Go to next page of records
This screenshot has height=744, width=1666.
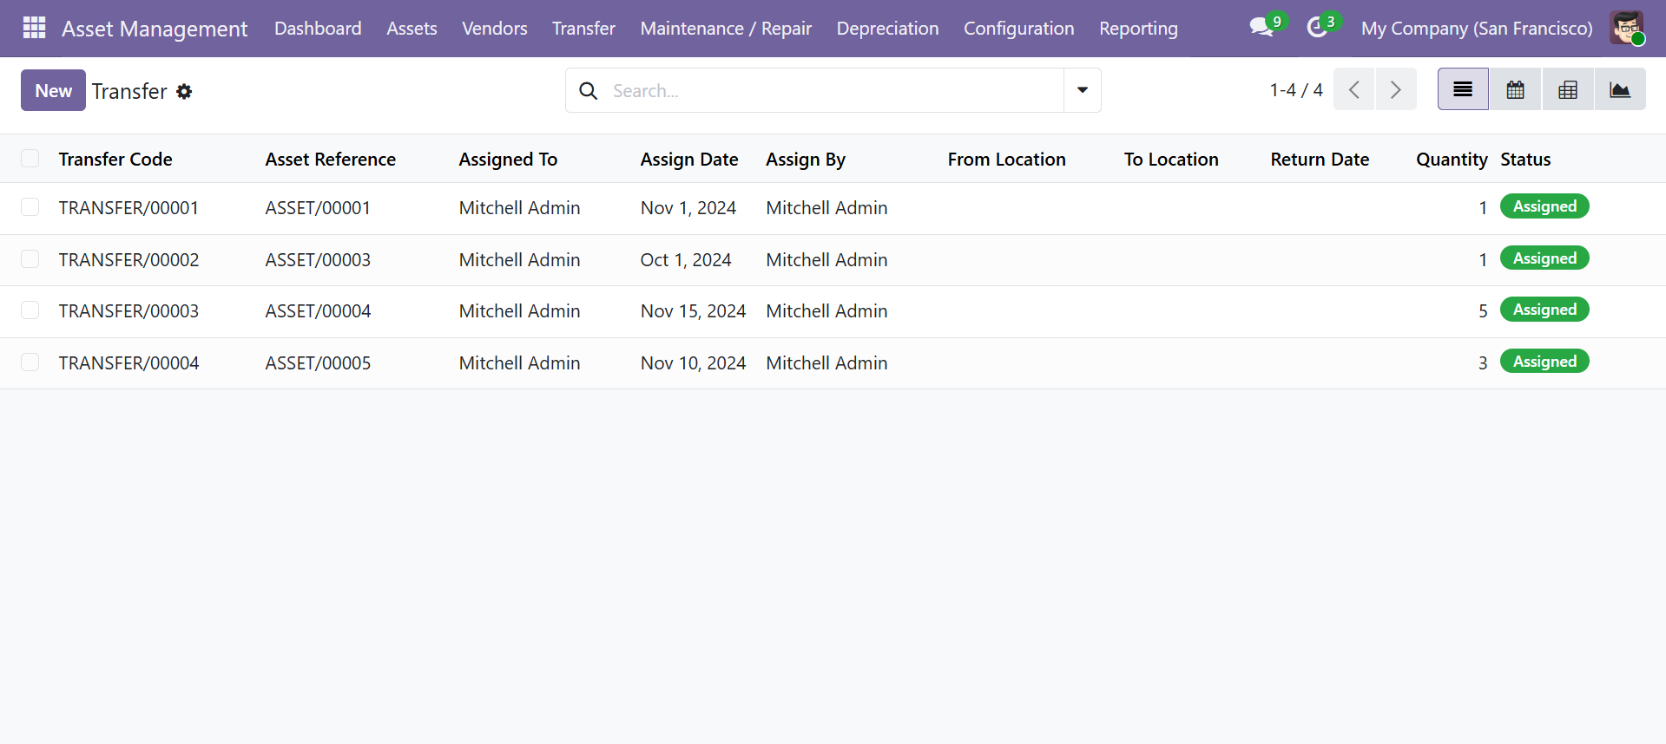[1396, 89]
